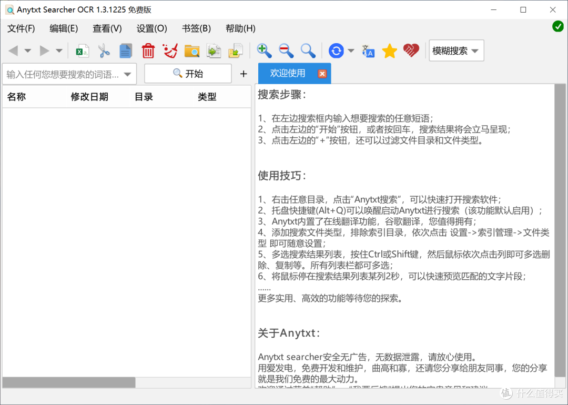
Task: Open the 模糊搜索 search mode dropdown
Action: 456,50
